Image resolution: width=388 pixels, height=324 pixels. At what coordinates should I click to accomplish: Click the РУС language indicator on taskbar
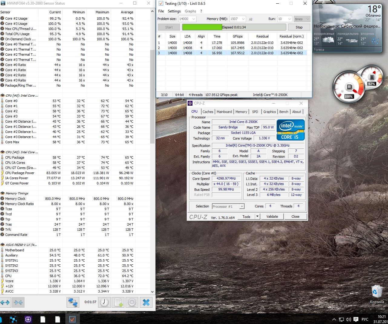(365, 319)
